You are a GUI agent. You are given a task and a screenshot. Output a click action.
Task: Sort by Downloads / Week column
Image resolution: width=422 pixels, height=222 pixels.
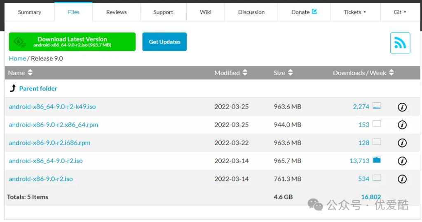coord(363,73)
